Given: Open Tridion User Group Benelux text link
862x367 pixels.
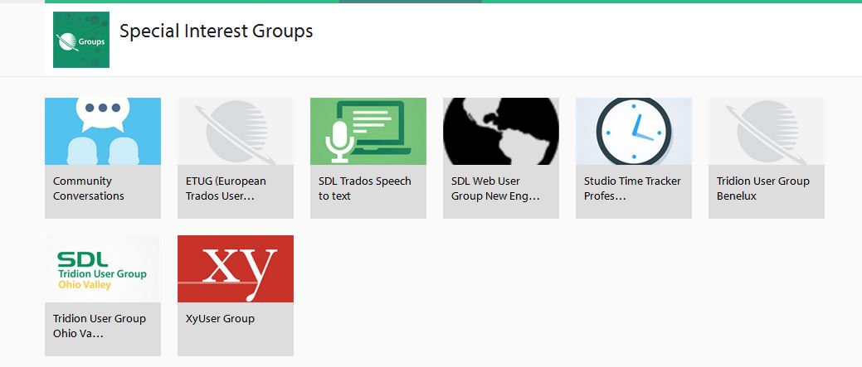Looking at the screenshot, I should coord(762,189).
